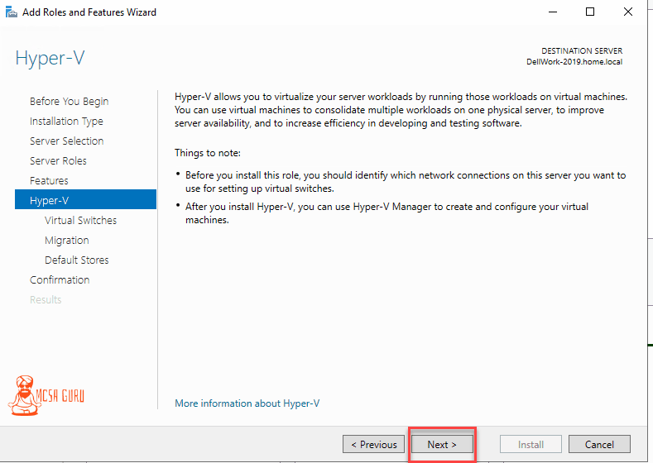Go to the Before You Begin step
653x463 pixels.
tap(70, 102)
